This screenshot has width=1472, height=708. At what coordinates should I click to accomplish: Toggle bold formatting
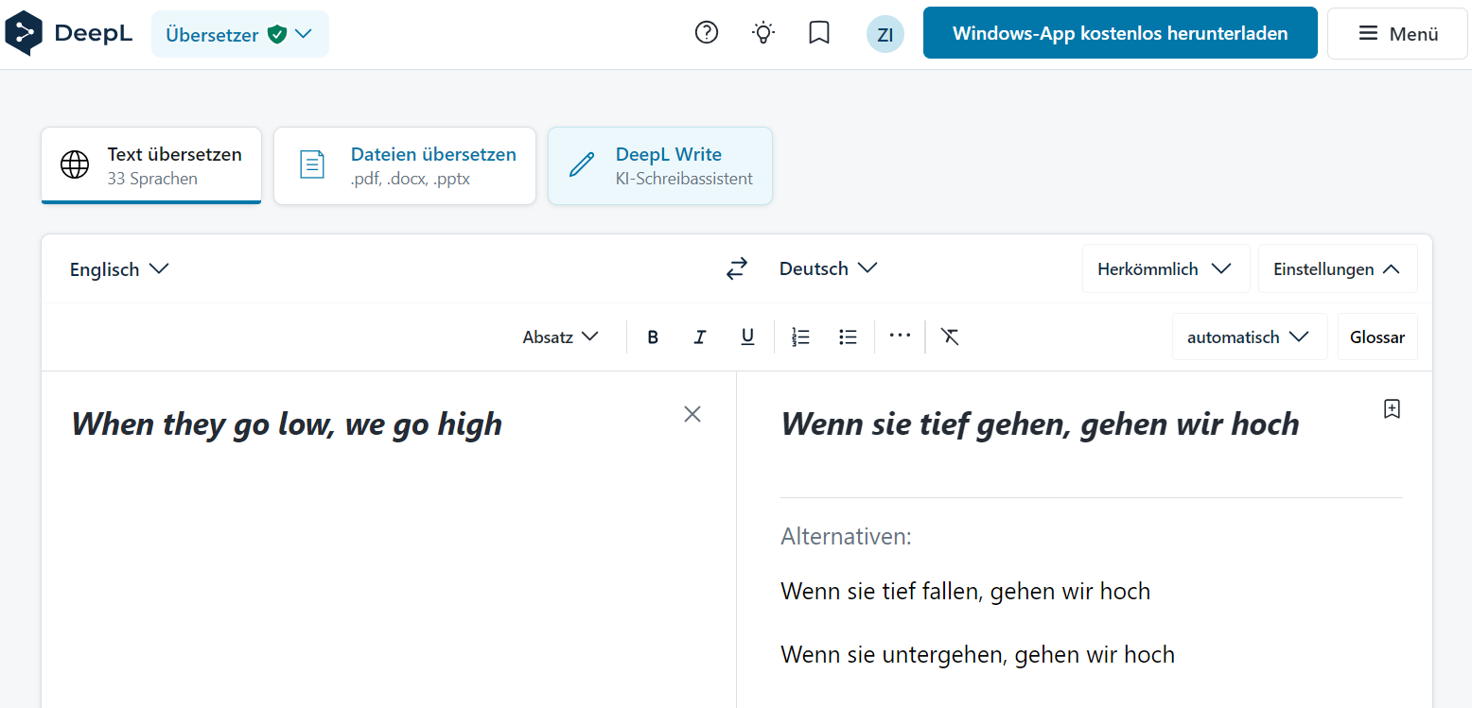(653, 337)
